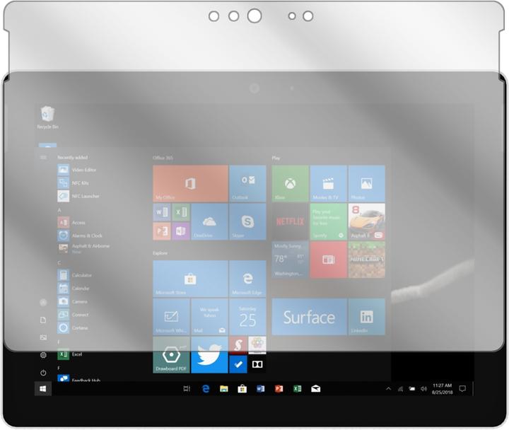Show hidden system tray icons
This screenshot has height=430, width=509.
click(388, 388)
